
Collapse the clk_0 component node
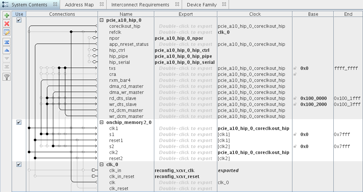click(x=102, y=165)
